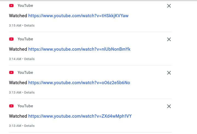
Task: Open the ZXd4wMph1VY video link
Action: [x=80, y=116]
